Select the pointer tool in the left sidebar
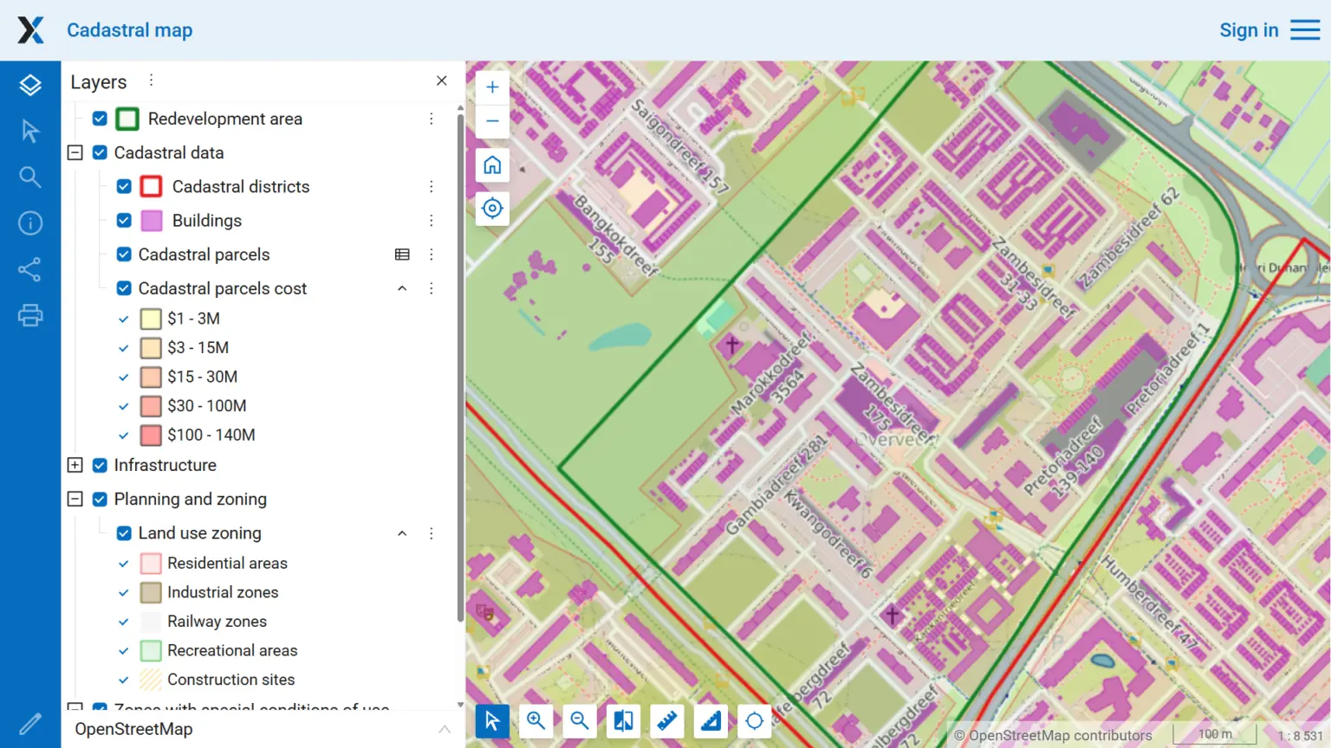The image size is (1331, 748). pos(30,131)
